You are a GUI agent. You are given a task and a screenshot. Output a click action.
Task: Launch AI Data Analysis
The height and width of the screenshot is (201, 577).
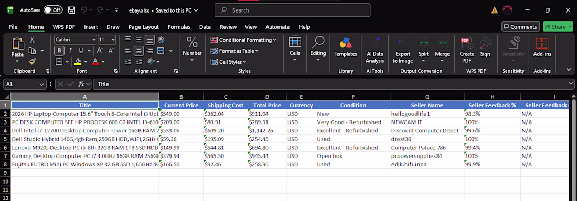click(375, 50)
